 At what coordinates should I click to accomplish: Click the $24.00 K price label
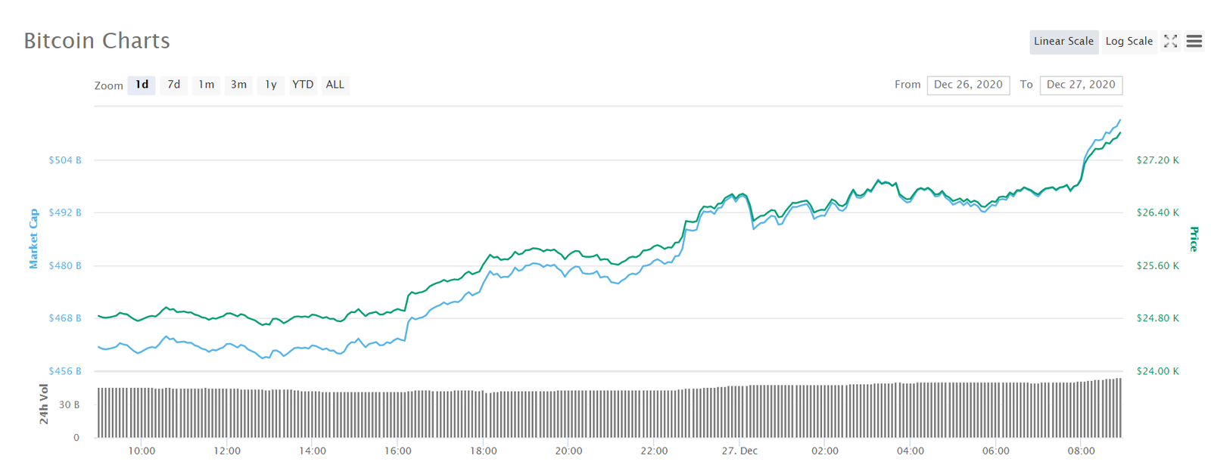tap(1158, 371)
